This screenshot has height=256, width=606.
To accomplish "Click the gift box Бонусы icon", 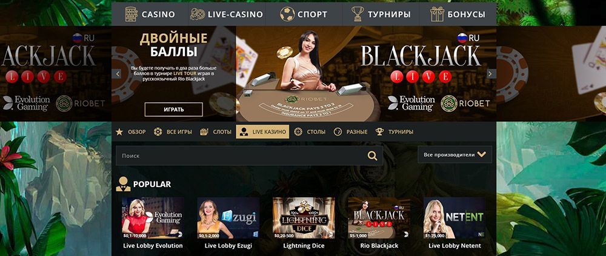I will 437,15.
